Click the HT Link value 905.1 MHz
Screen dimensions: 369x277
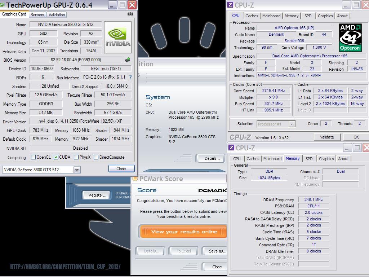274,110
